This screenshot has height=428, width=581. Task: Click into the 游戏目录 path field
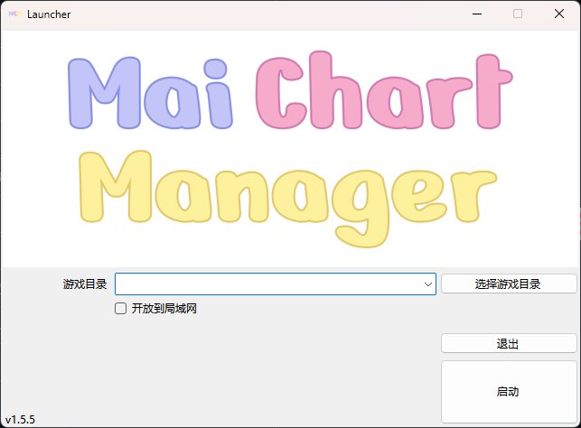point(276,284)
